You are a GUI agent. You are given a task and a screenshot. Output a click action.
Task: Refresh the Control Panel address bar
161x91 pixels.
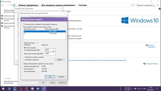point(133,5)
